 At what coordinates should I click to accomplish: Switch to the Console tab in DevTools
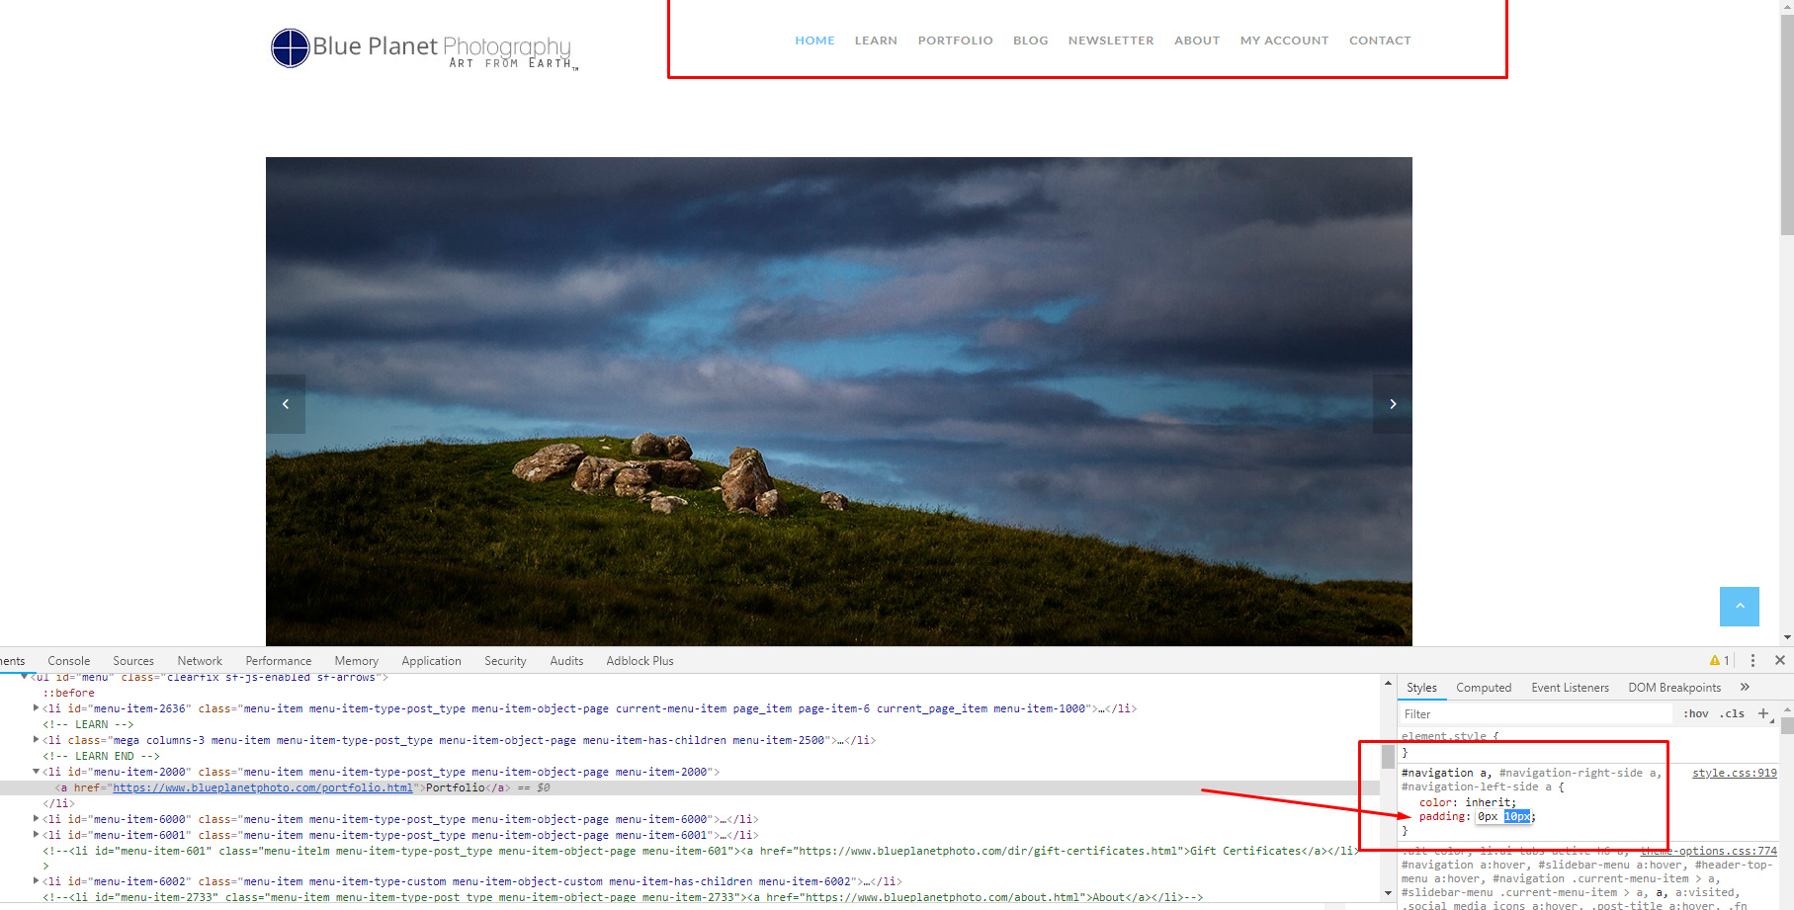(x=69, y=661)
